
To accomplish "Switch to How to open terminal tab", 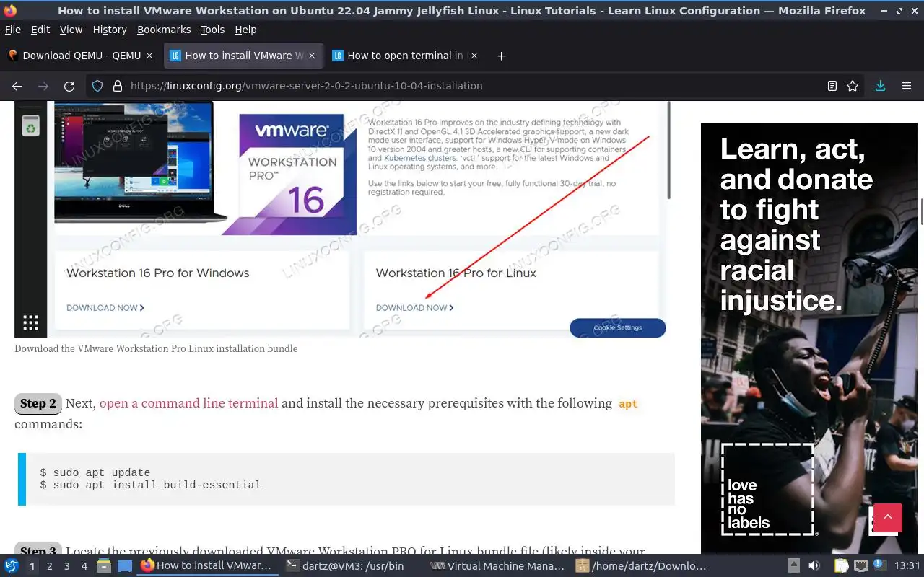I will click(x=406, y=56).
